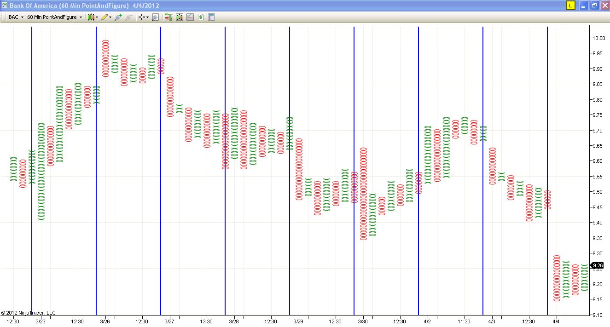Click the 11:30 time axis label
The image size is (610, 327).
(x=464, y=321)
